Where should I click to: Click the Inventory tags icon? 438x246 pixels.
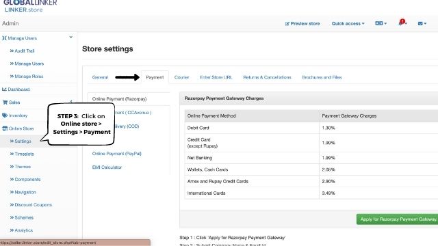5,115
